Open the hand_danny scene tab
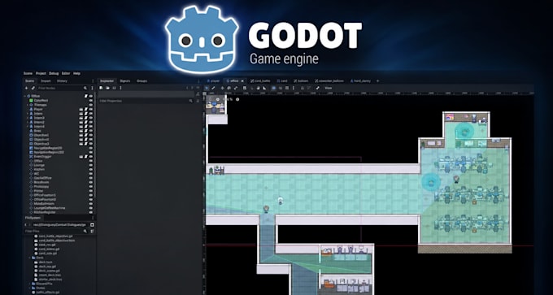Screen dimensions: 553x295 click(x=361, y=81)
